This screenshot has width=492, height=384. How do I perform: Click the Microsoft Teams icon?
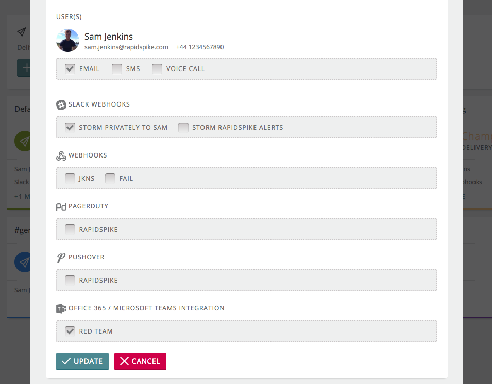[x=61, y=308]
